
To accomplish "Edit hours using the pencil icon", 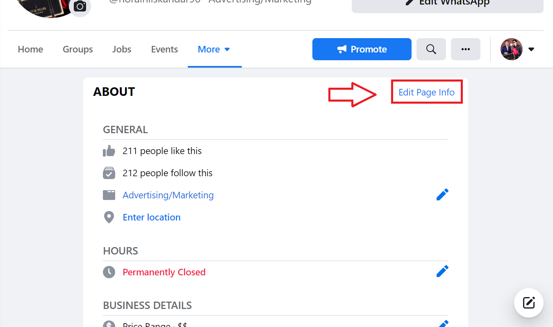I will tap(442, 271).
